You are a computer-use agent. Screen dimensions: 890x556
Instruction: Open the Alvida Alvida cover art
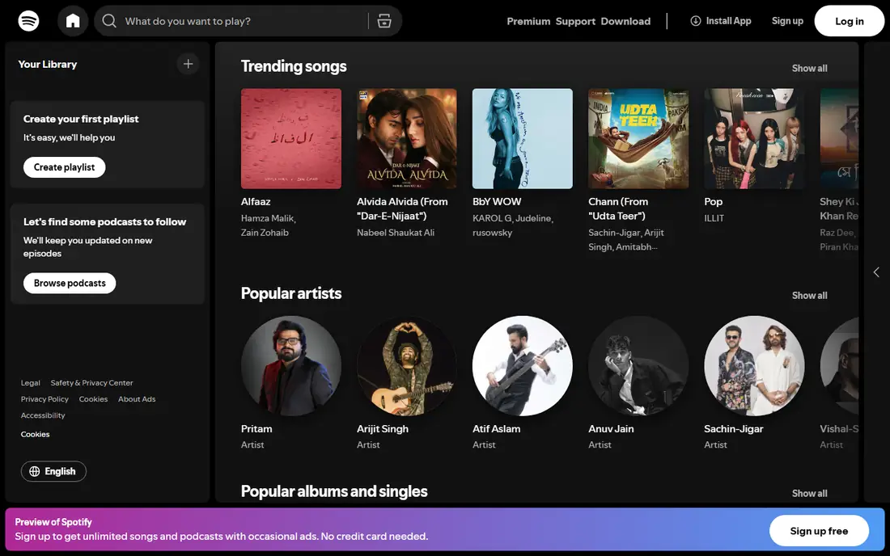(407, 138)
